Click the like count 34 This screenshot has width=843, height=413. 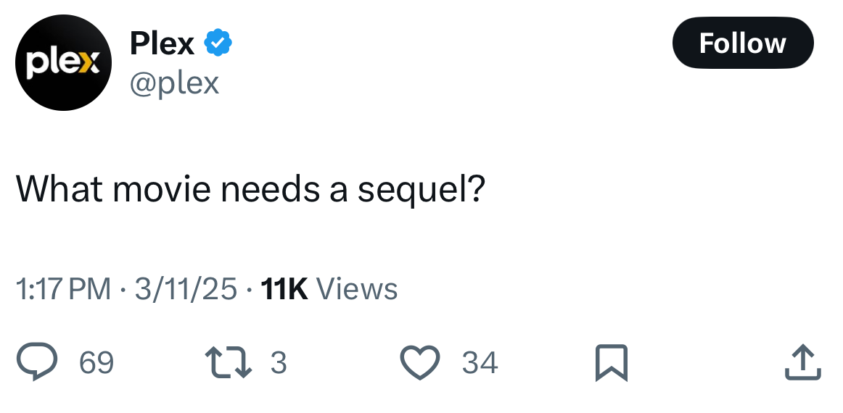(x=480, y=362)
